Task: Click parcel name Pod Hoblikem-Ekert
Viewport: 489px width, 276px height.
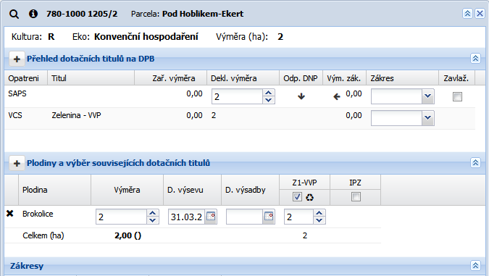Action: click(203, 14)
